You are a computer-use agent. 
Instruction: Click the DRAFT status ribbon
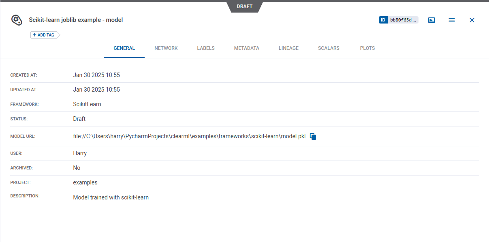pos(244,6)
